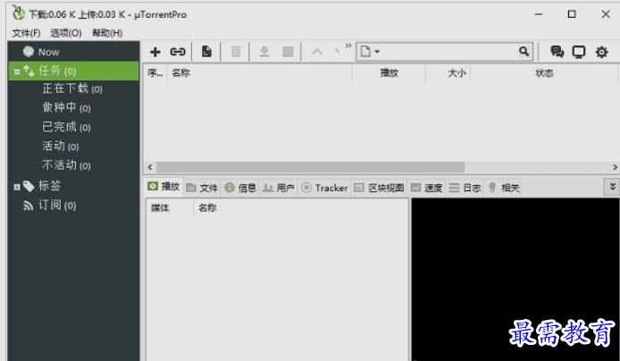
Task: Select 做种中 (0) category
Action: (66, 107)
